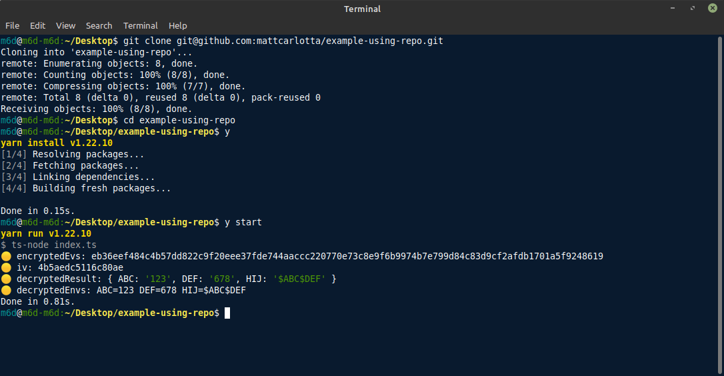Click the encrypted hash string value
This screenshot has height=376, width=724.
pyautogui.click(x=347, y=257)
